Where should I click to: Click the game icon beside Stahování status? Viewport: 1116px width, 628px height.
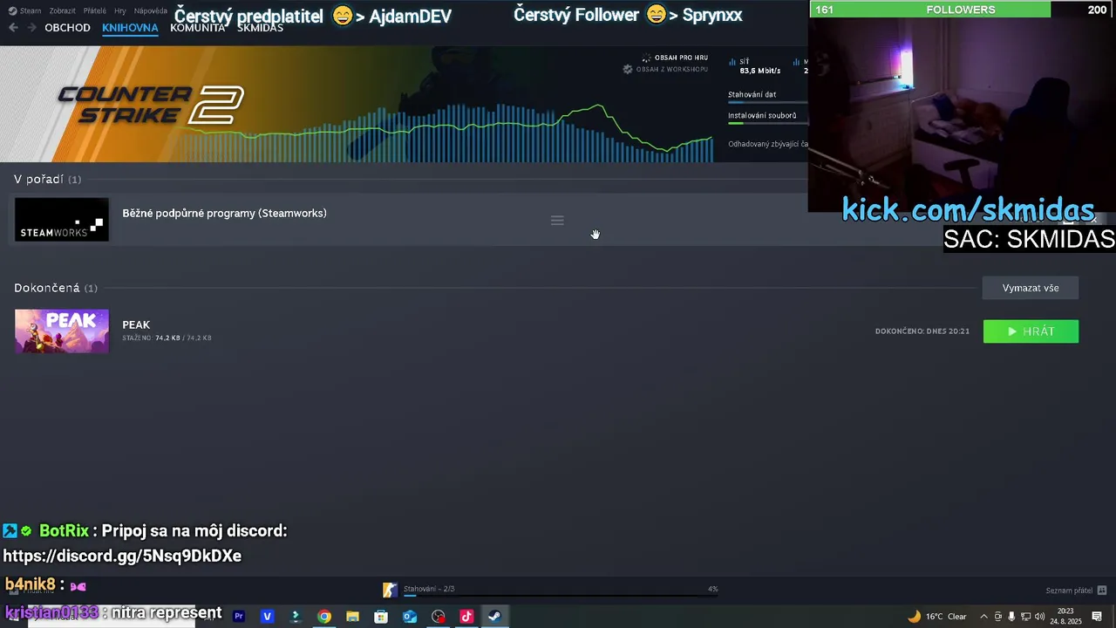coord(390,590)
